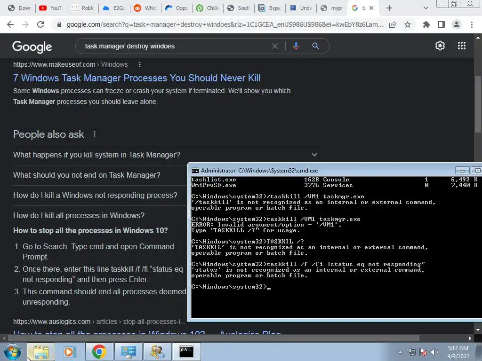Share this page via the share icon

(393, 24)
